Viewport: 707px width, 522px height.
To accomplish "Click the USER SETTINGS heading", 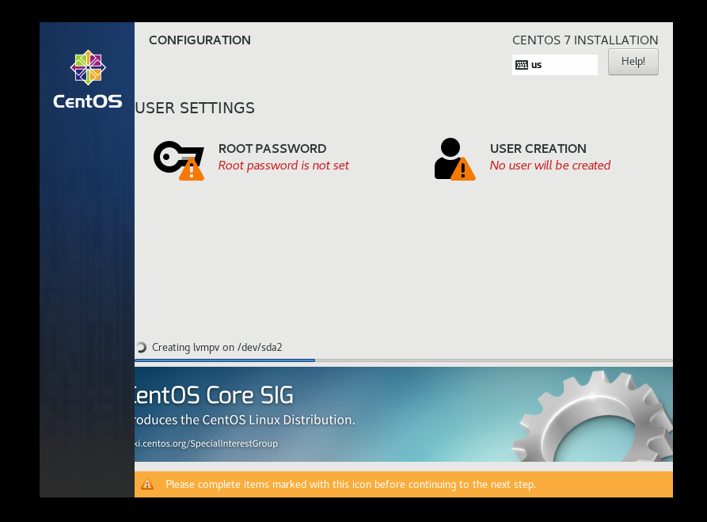I will coord(195,109).
